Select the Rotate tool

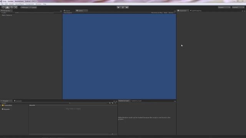tap(12, 7)
